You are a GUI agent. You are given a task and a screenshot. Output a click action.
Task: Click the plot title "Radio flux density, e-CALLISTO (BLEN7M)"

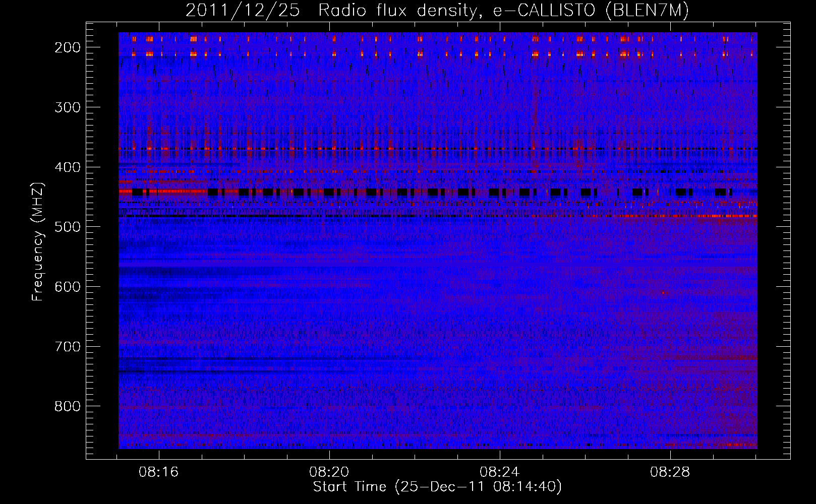tap(503, 11)
